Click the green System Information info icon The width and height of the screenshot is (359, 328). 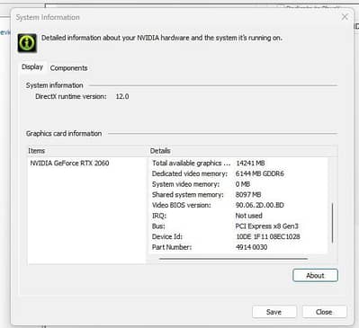pyautogui.click(x=27, y=43)
